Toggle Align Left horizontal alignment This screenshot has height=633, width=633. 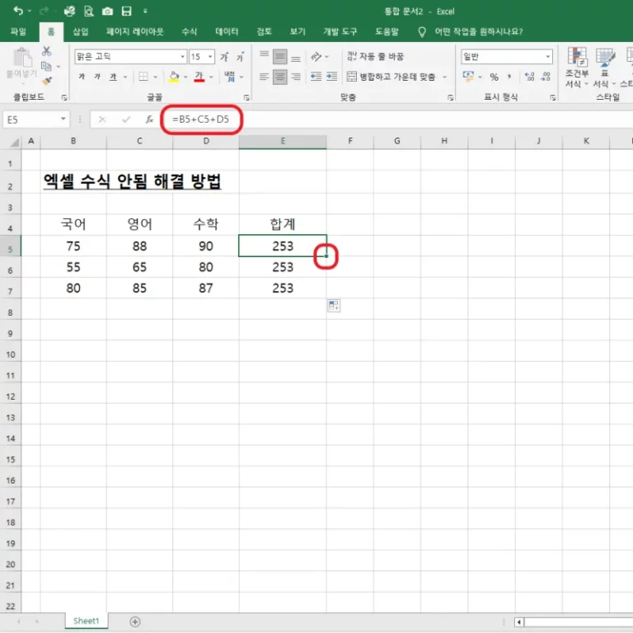[x=264, y=77]
